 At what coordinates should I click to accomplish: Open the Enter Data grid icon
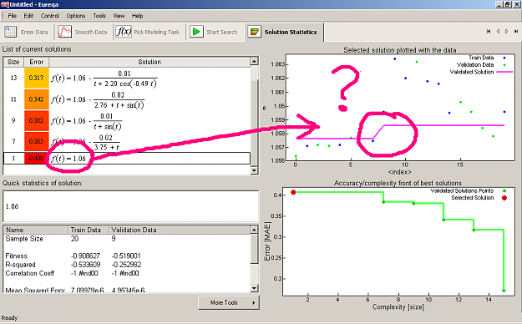coord(10,32)
